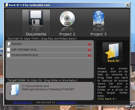The height and width of the screenshot is (110, 135).
Task: Open the About Back it! link
Action: (22, 102)
